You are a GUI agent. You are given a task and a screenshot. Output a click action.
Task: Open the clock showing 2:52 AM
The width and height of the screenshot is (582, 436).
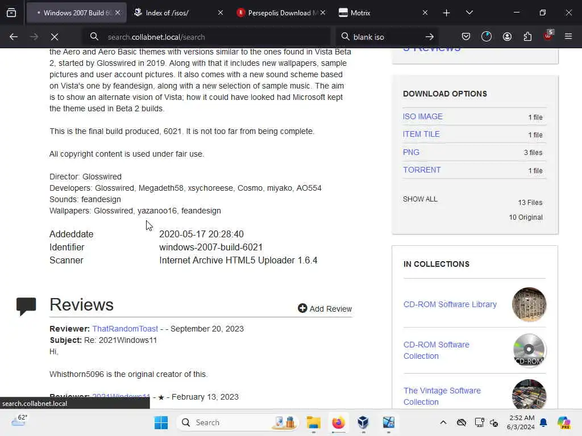521,422
